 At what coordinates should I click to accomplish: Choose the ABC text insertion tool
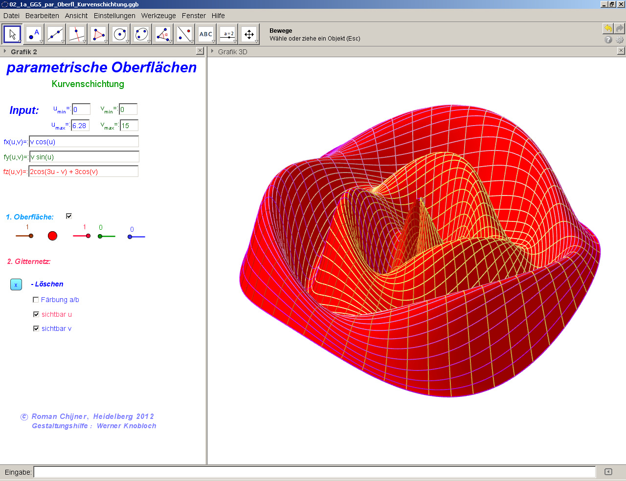click(x=206, y=34)
